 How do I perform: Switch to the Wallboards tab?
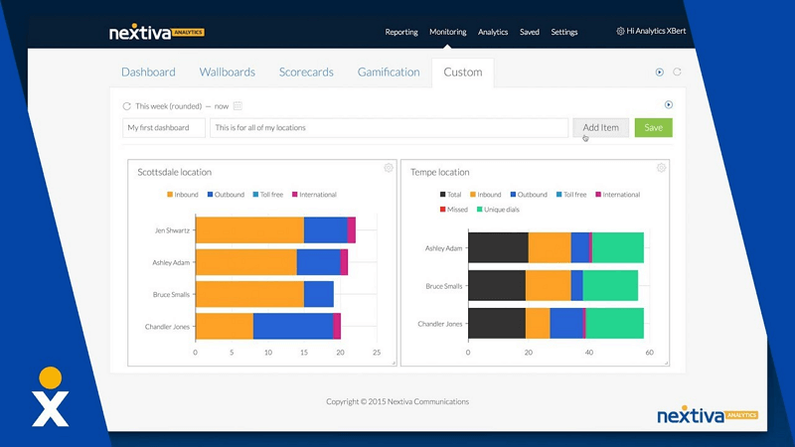(227, 73)
